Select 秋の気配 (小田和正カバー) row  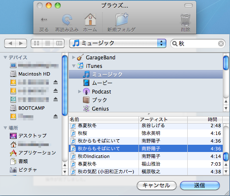[146, 172]
